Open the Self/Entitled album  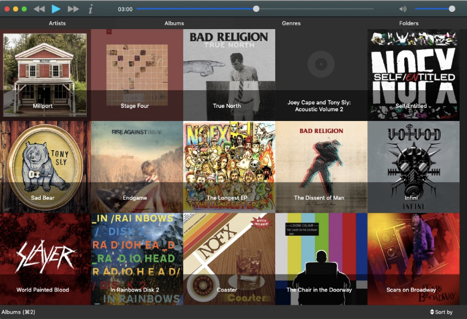pyautogui.click(x=413, y=75)
